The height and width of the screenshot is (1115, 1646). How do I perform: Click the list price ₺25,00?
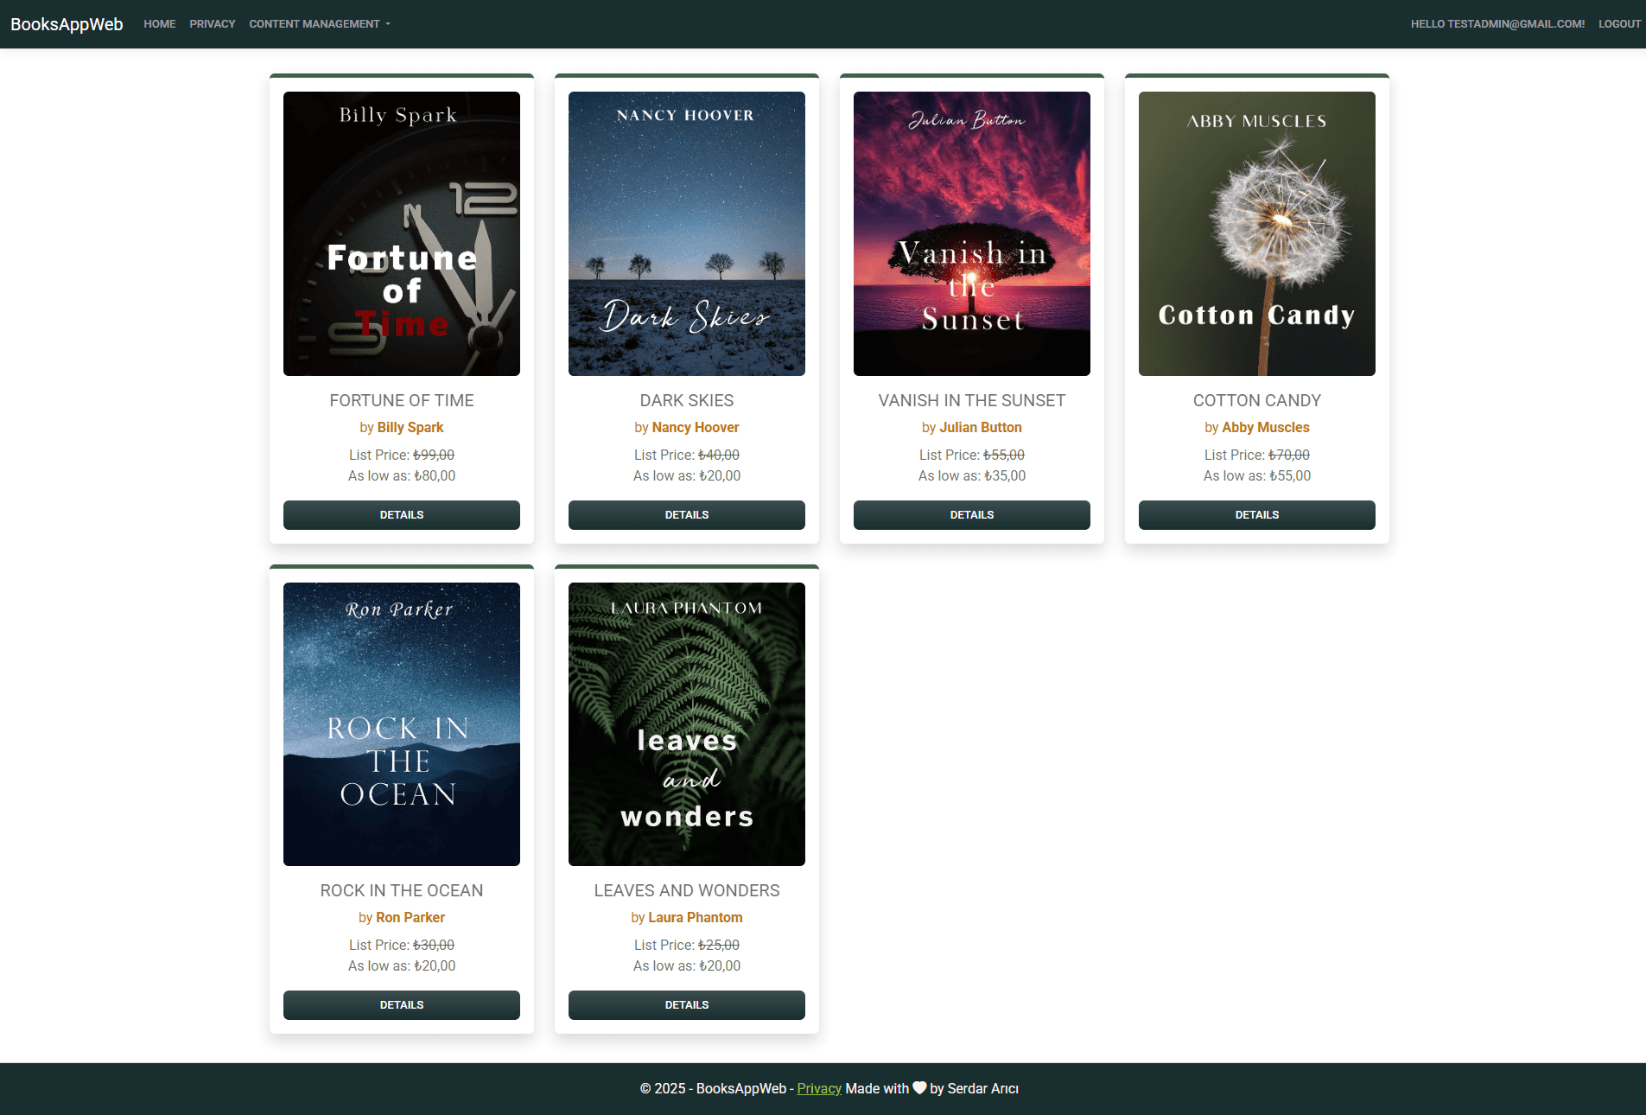(x=719, y=945)
